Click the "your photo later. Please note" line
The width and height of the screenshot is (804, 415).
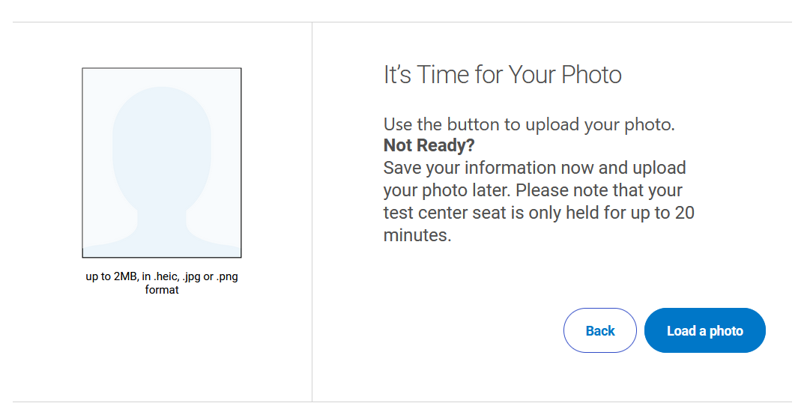533,190
